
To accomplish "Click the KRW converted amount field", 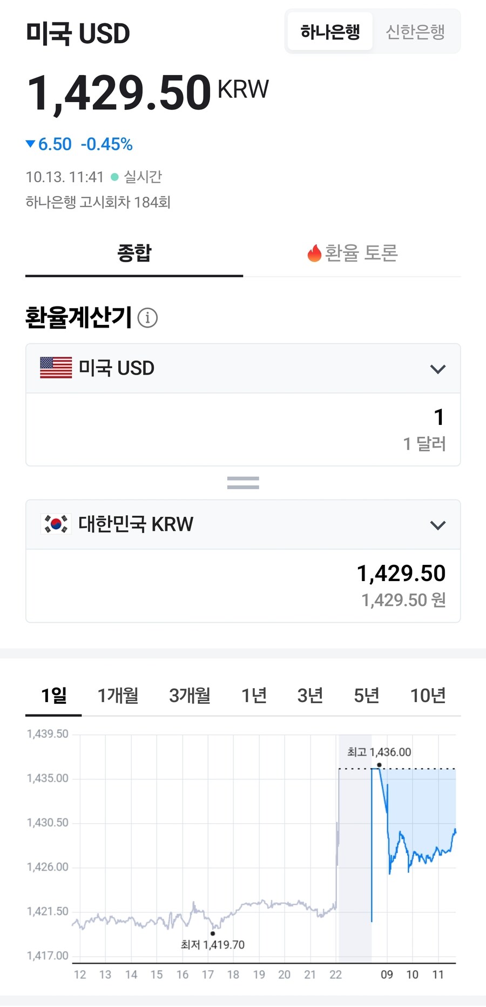I will coord(243,585).
